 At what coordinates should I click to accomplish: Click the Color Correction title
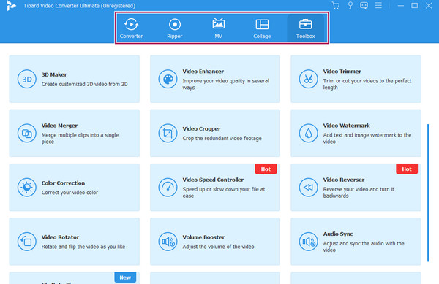coord(63,183)
